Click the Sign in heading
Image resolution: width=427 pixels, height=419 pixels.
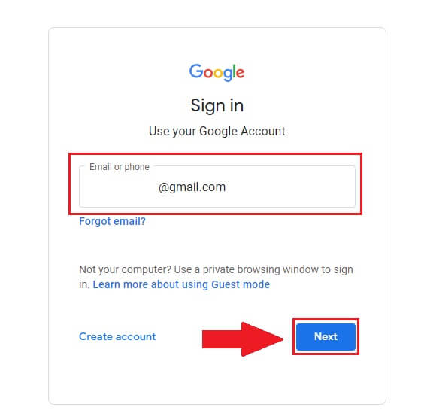pyautogui.click(x=217, y=106)
